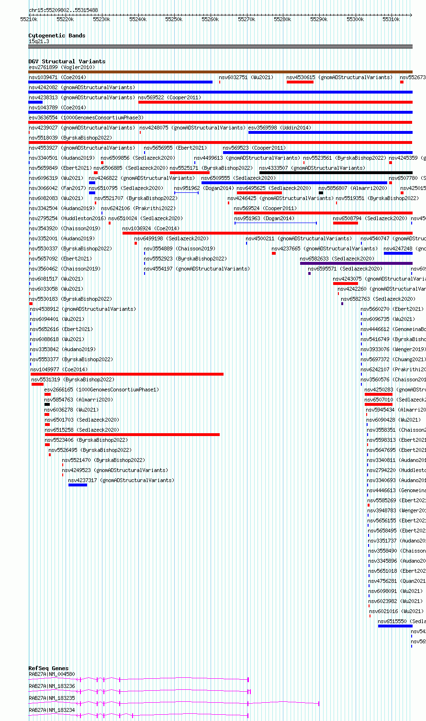Image resolution: width=426 pixels, height=721 pixels.
Task: Click chr15:55209802..55315488 coordinate label
Action: 63,10
